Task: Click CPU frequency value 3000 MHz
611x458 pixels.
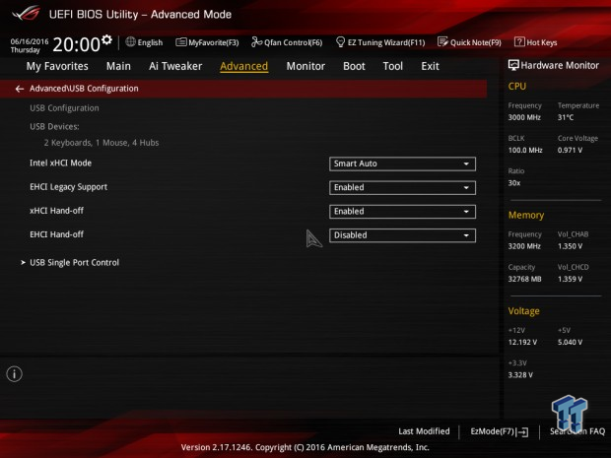Action: (x=524, y=117)
